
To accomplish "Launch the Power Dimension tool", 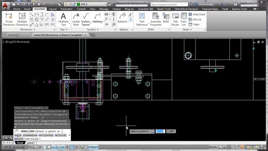I will point(9,19).
